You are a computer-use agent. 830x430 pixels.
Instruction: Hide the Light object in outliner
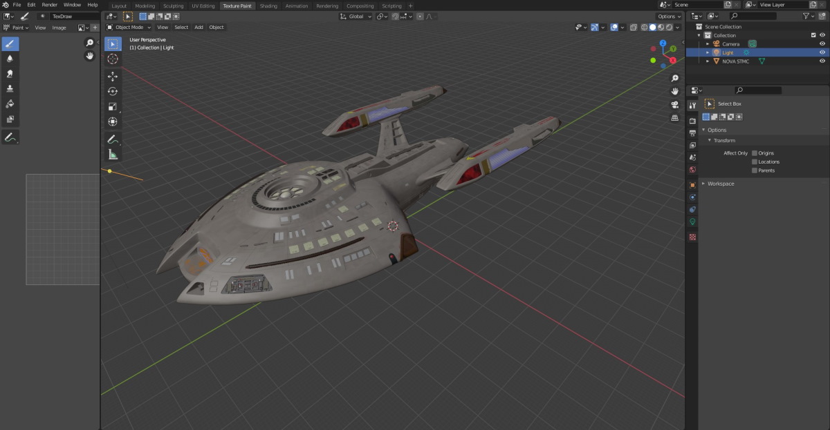point(822,52)
